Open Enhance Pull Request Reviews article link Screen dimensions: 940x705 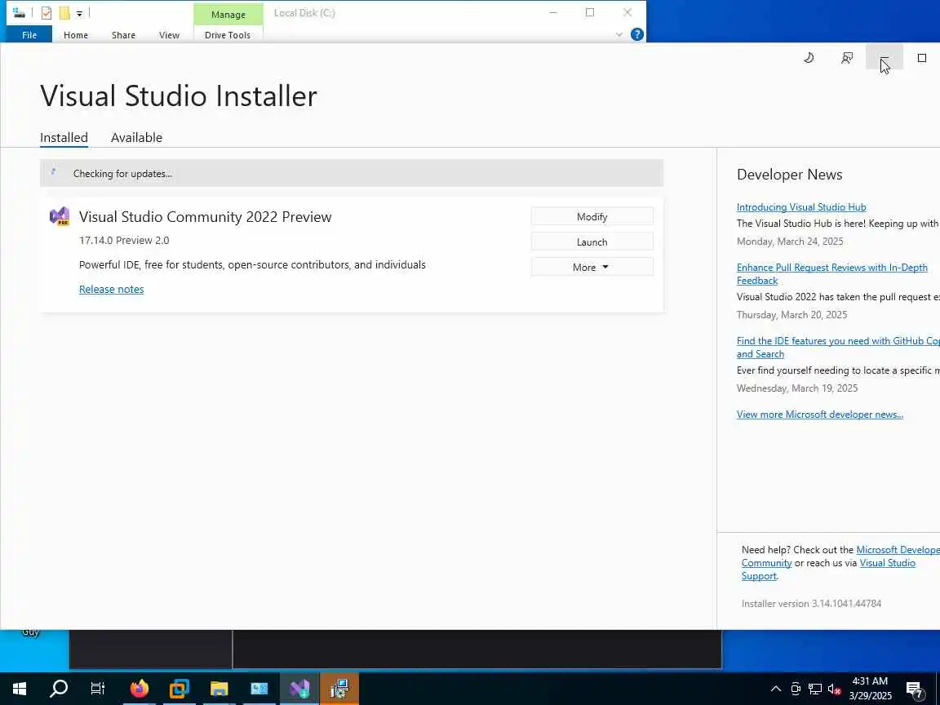[x=831, y=274]
